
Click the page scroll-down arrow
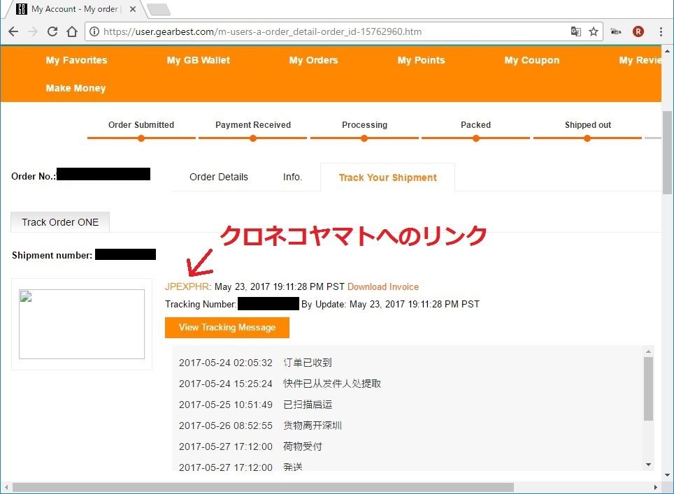pyautogui.click(x=667, y=475)
